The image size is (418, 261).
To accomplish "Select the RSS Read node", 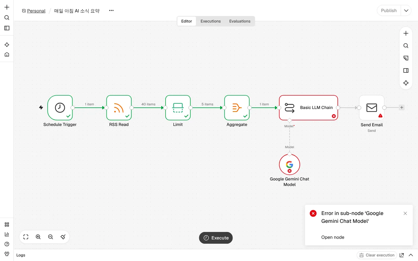I will tap(119, 108).
